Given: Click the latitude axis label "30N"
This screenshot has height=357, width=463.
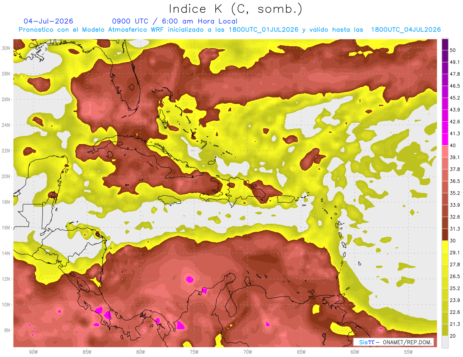Looking at the screenshot, I should [6, 48].
